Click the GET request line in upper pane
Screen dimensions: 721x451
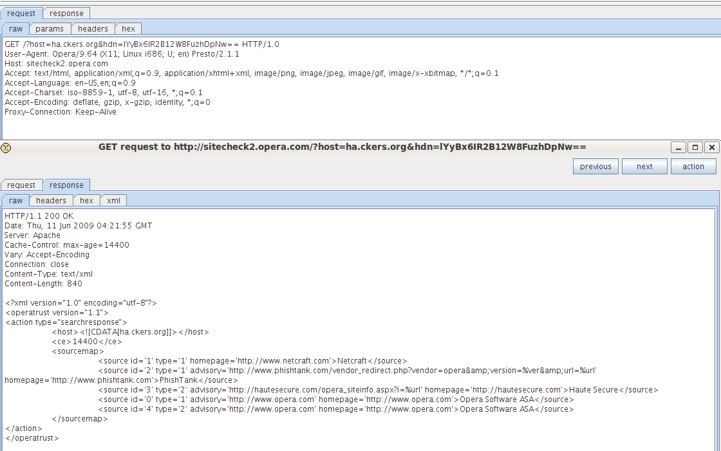pyautogui.click(x=142, y=44)
